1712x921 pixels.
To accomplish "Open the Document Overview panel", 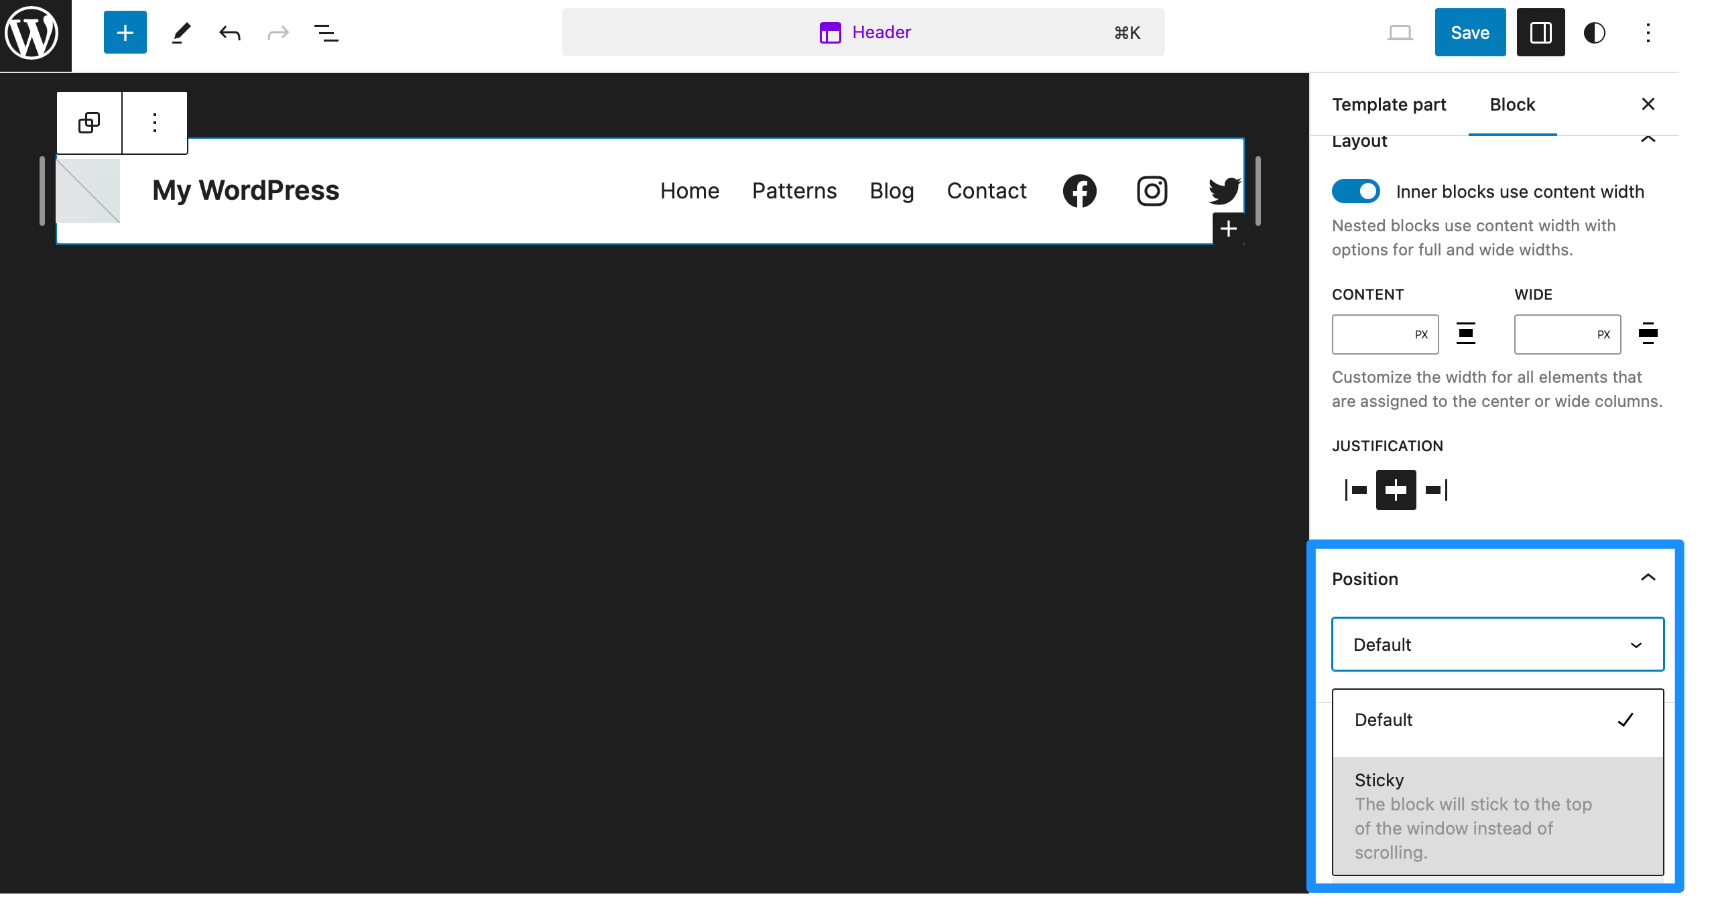I will pyautogui.click(x=326, y=32).
